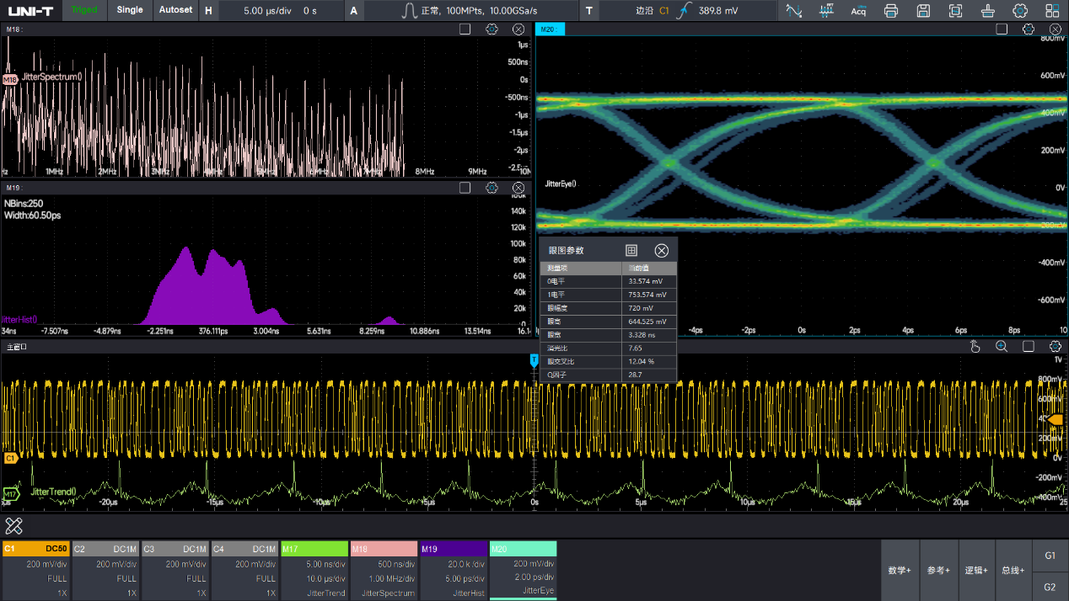Toggle the C2 channel on

coord(105,569)
